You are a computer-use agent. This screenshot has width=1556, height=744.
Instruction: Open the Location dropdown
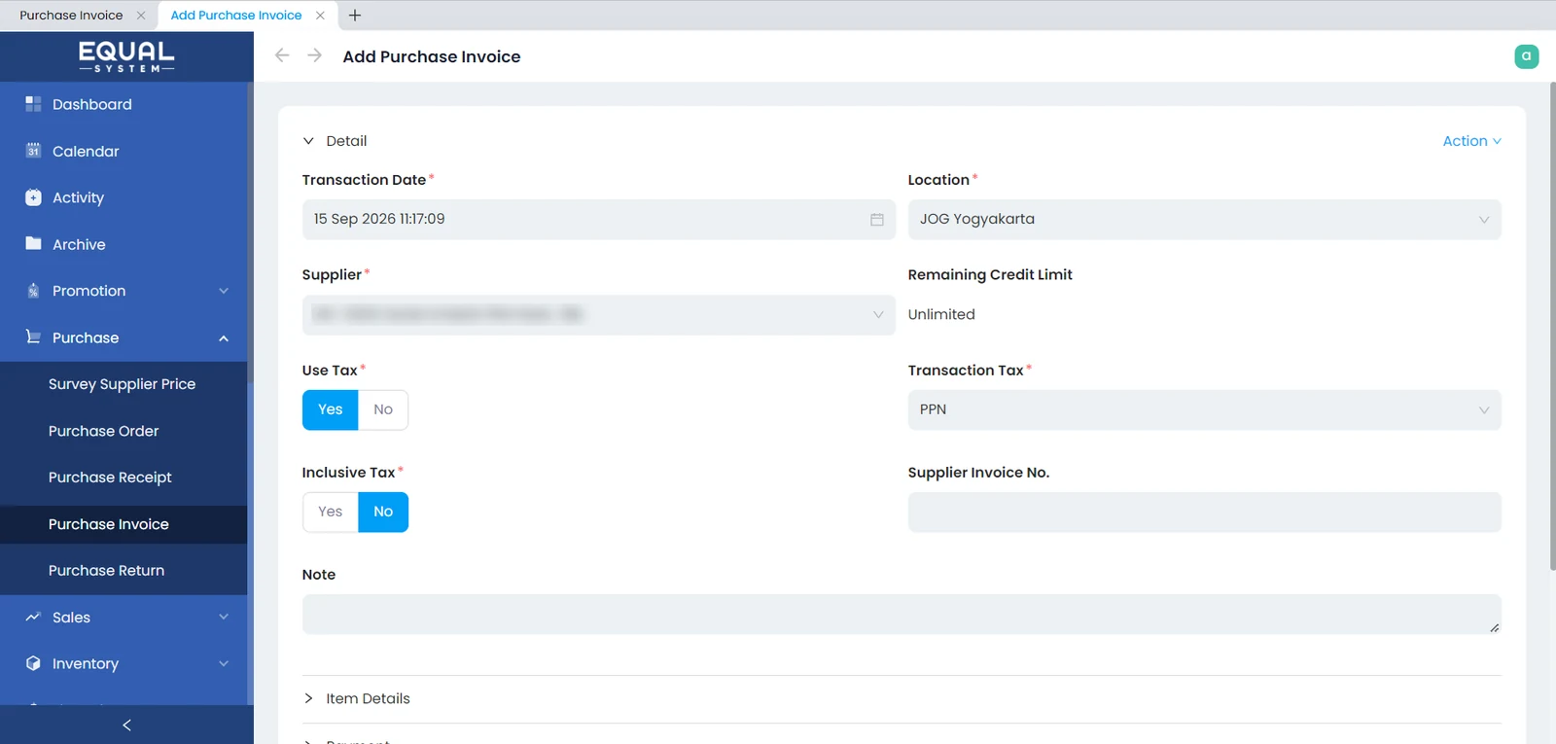click(1204, 220)
